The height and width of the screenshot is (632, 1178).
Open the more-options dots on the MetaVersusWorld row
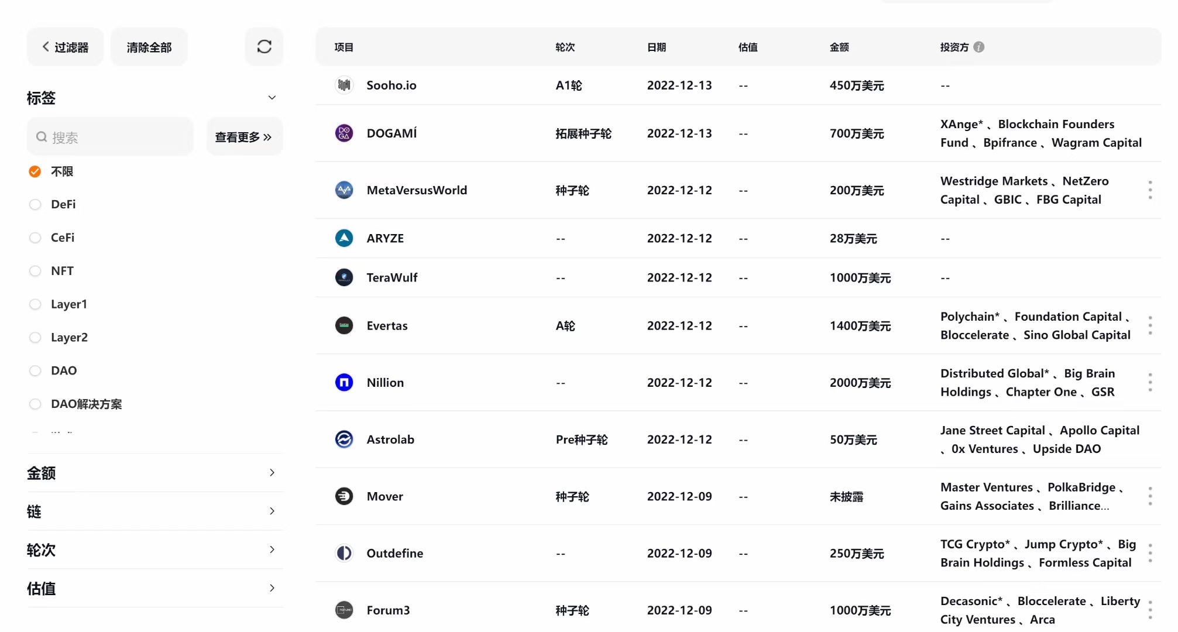pos(1150,190)
